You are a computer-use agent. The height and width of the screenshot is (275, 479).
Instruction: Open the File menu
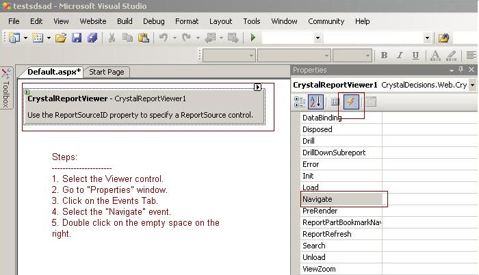14,21
